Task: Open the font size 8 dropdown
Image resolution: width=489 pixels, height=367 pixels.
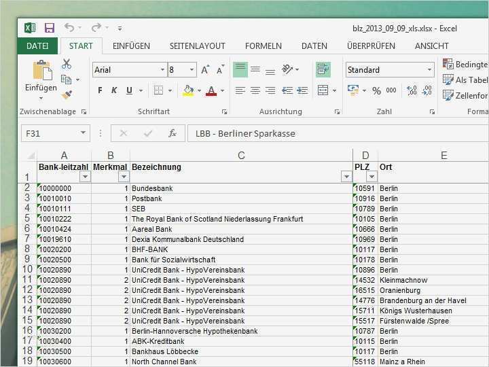Action: (x=192, y=69)
